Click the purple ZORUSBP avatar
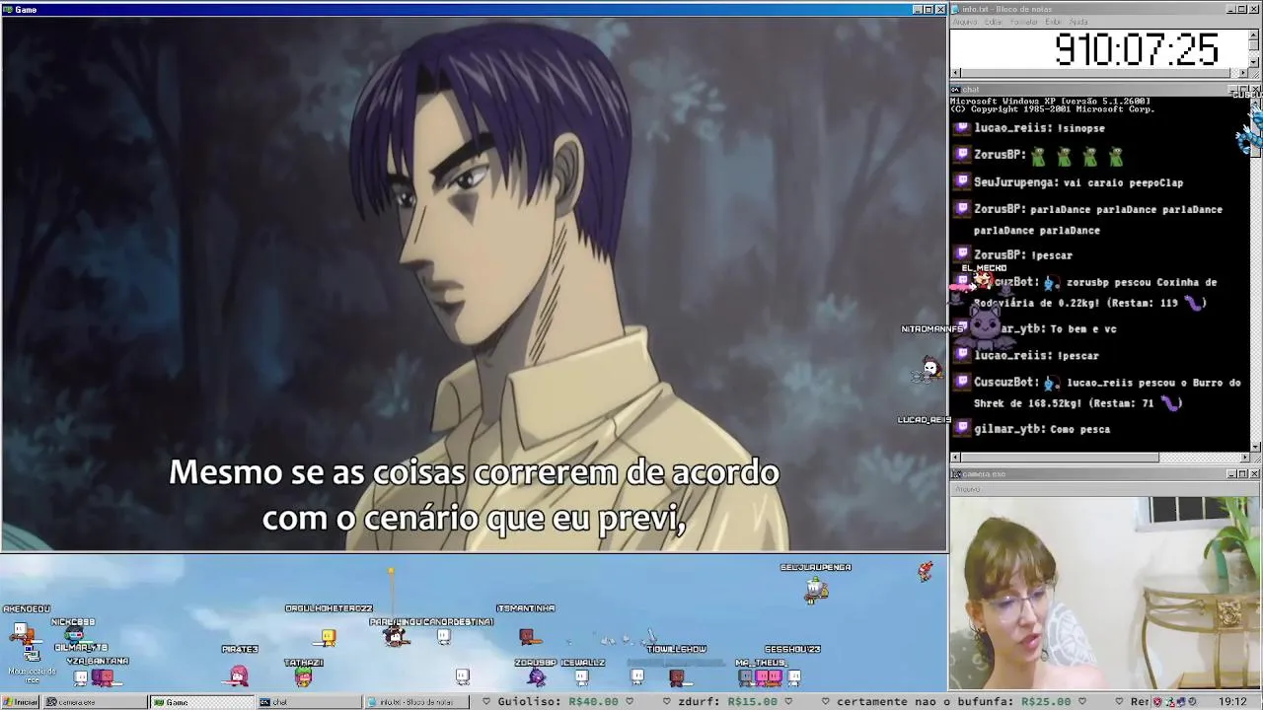 click(x=536, y=676)
